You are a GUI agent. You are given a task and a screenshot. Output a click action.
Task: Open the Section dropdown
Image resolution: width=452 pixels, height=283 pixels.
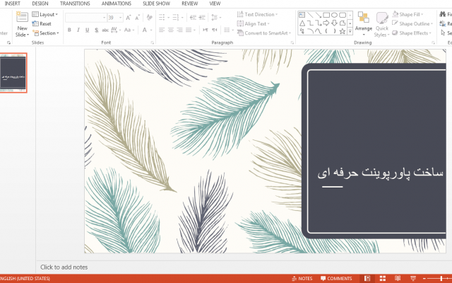45,33
